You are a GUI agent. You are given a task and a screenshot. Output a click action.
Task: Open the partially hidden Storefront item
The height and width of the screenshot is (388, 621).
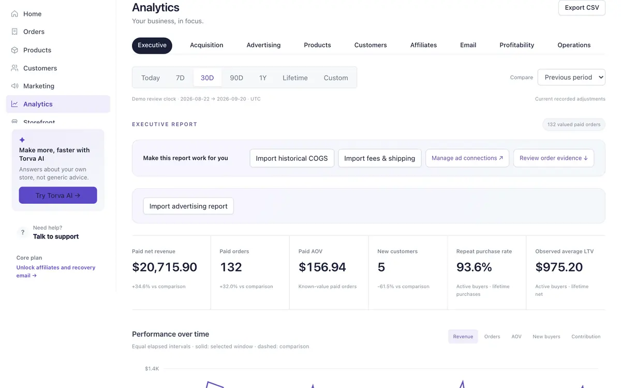point(58,121)
